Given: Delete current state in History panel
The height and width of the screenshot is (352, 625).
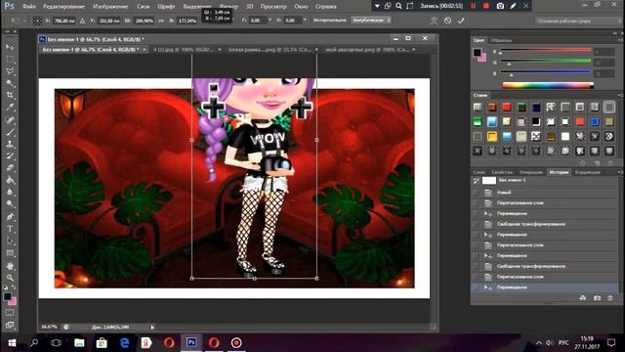Looking at the screenshot, I should [x=610, y=298].
